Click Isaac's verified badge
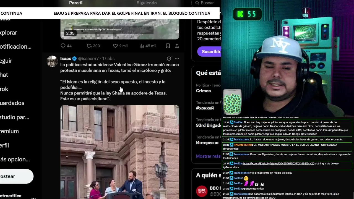This screenshot has height=199, width=354. (74, 59)
